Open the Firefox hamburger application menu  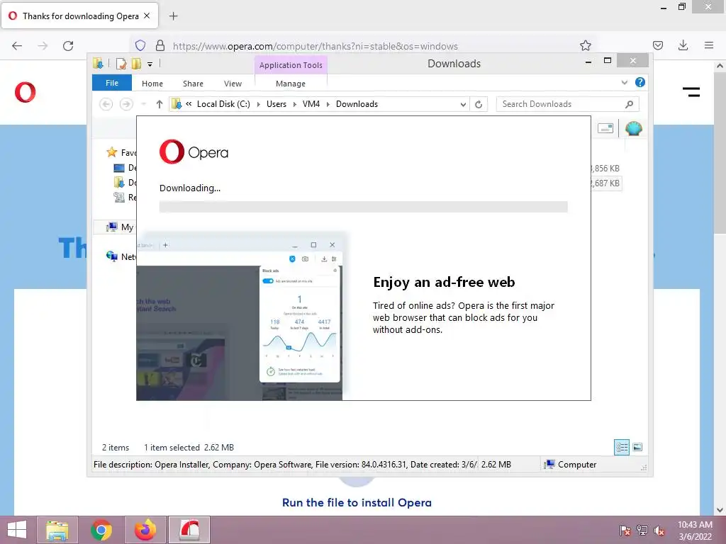coord(709,45)
